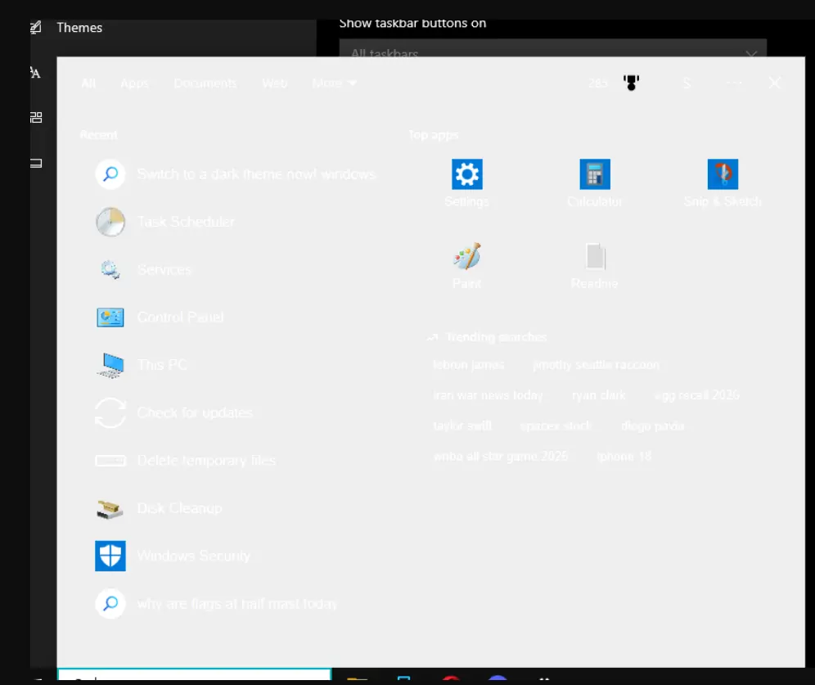The width and height of the screenshot is (815, 685).
Task: Click the Start icon in Settings sidebar
Action: pyautogui.click(x=36, y=118)
